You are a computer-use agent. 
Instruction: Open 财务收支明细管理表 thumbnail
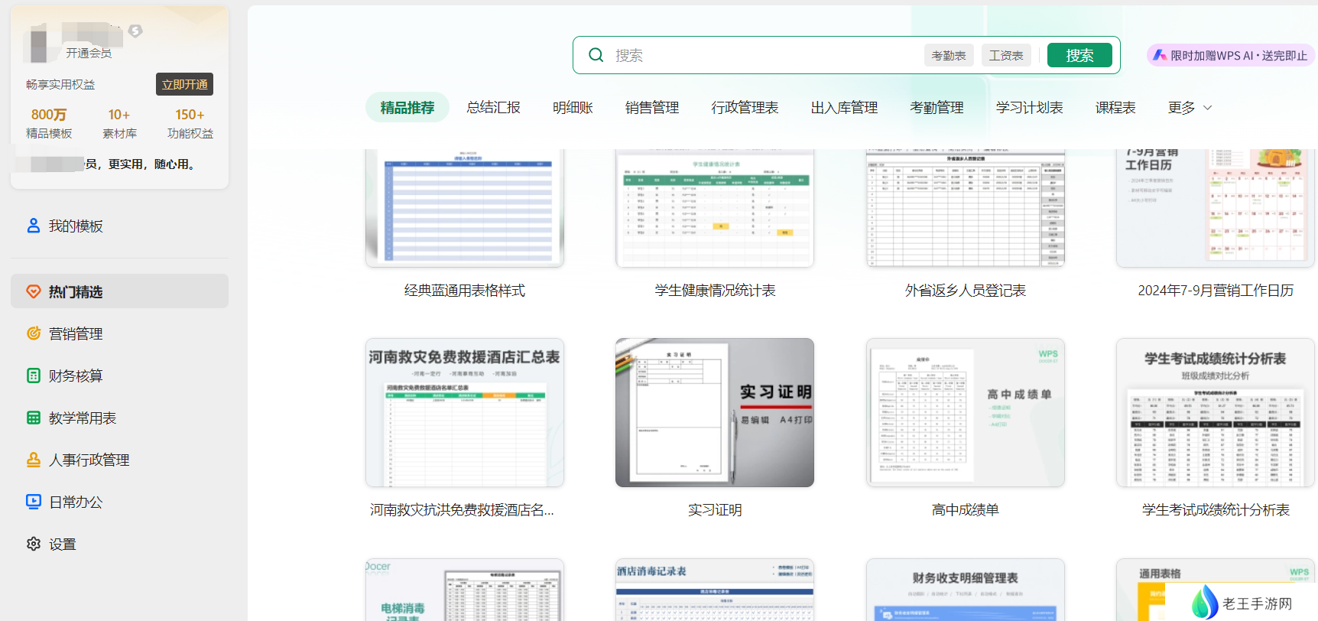click(x=966, y=590)
